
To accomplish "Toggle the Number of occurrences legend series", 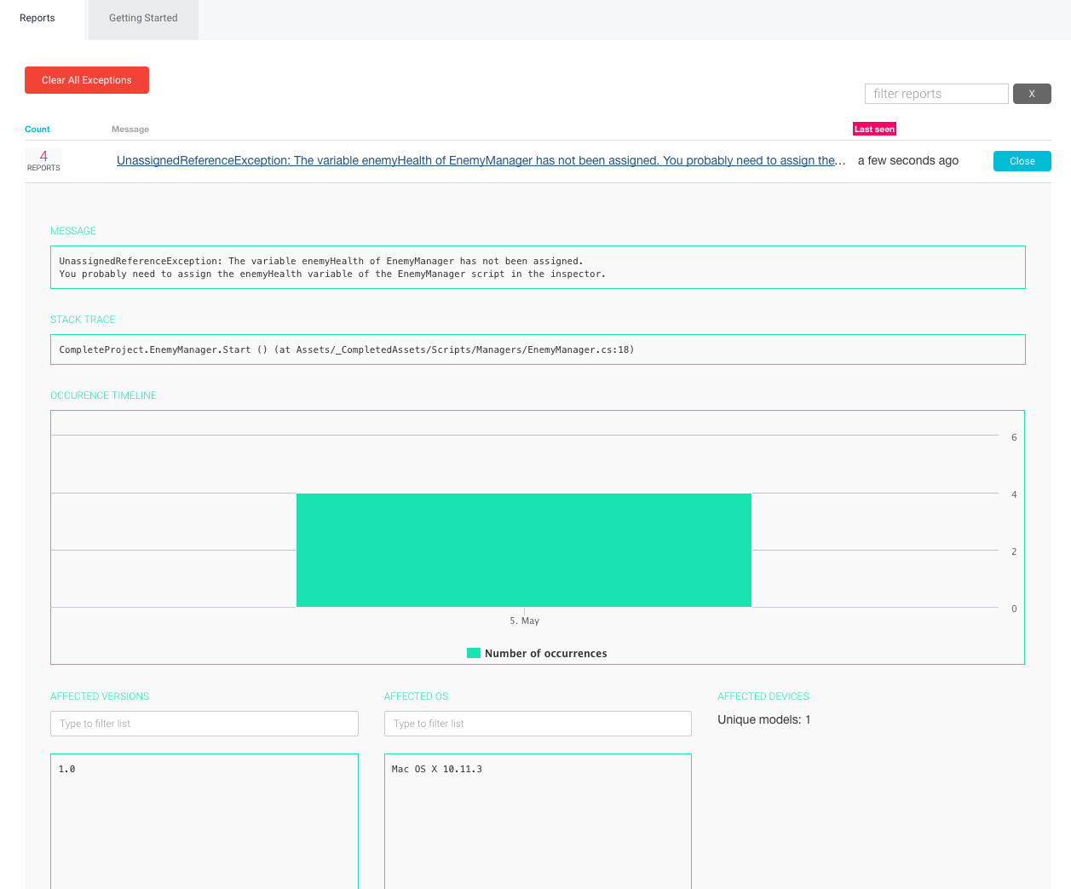I will click(x=545, y=654).
